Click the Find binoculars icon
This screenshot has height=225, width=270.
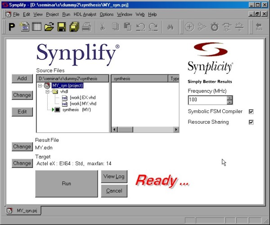(x=170, y=27)
